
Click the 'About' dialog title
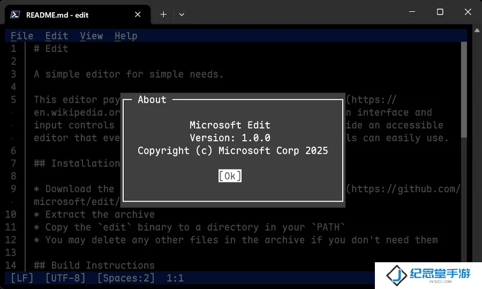pos(152,100)
